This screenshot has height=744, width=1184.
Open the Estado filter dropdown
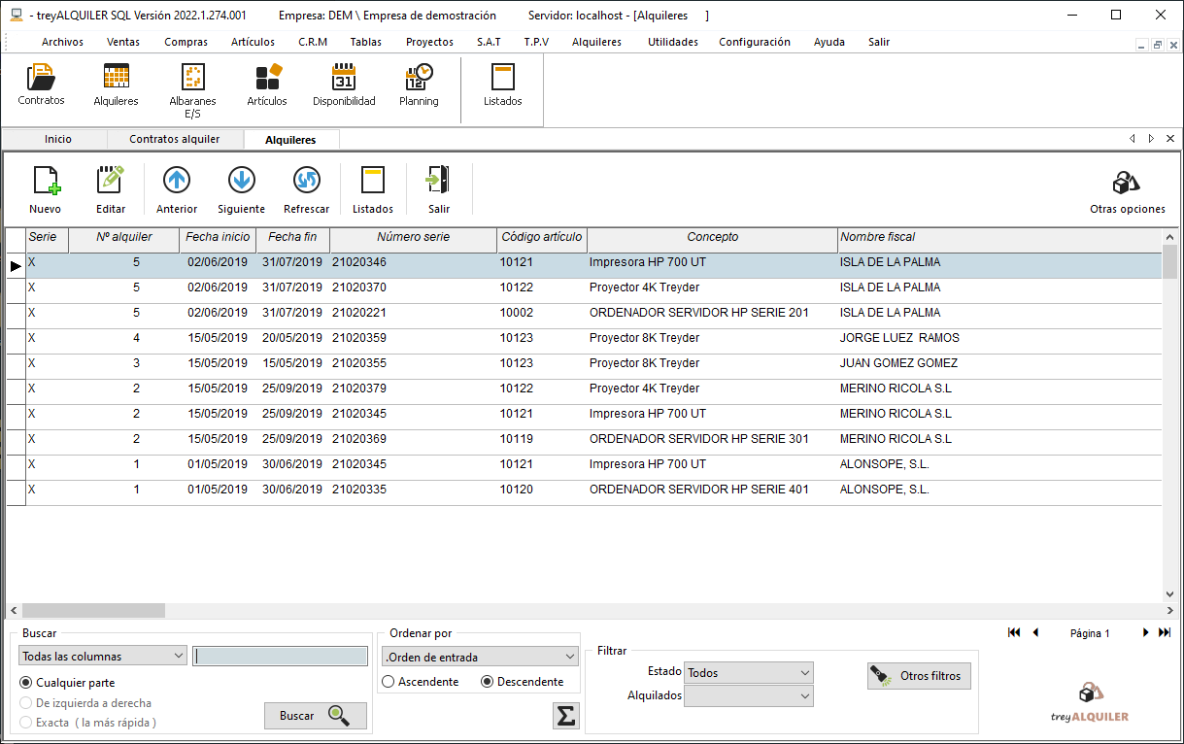pyautogui.click(x=749, y=672)
